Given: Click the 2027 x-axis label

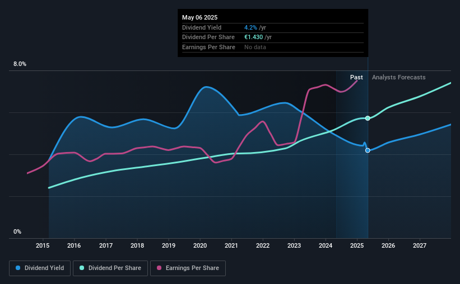Looking at the screenshot, I should 420,245.
